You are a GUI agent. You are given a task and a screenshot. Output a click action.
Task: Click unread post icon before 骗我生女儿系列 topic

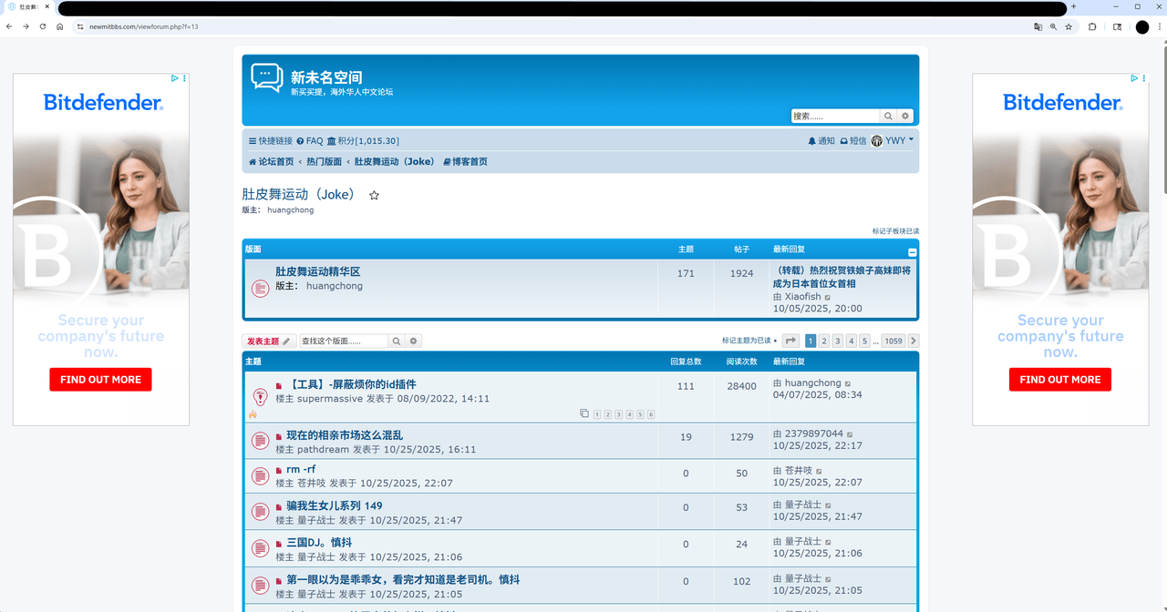pyautogui.click(x=279, y=506)
